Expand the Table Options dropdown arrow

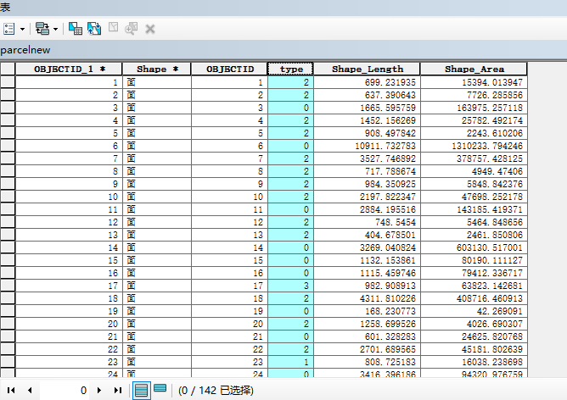pyautogui.click(x=22, y=29)
